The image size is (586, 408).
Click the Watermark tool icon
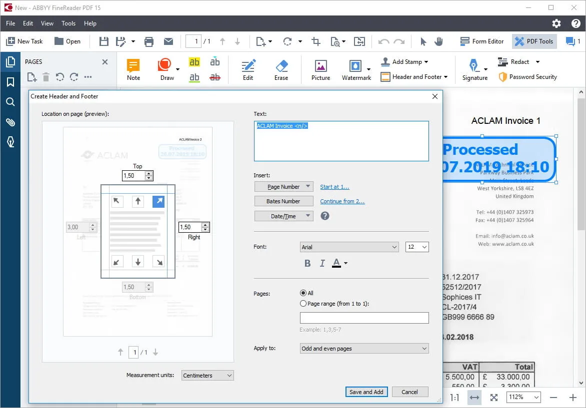click(x=355, y=66)
